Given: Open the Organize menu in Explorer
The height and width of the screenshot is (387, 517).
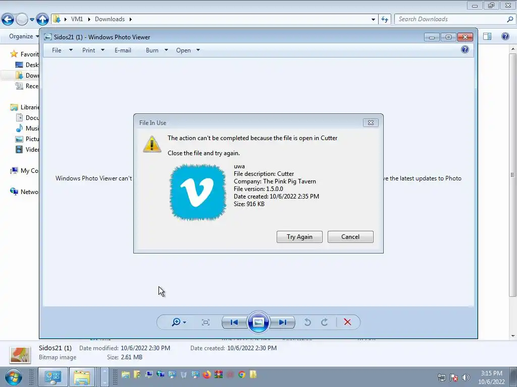Looking at the screenshot, I should pos(23,36).
